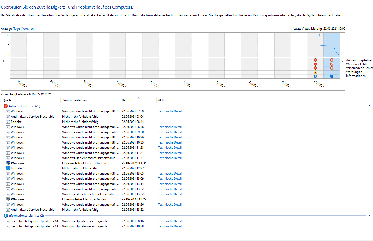Select the 19.06.2021 date in chart
The image size is (373, 241).
(286, 84)
